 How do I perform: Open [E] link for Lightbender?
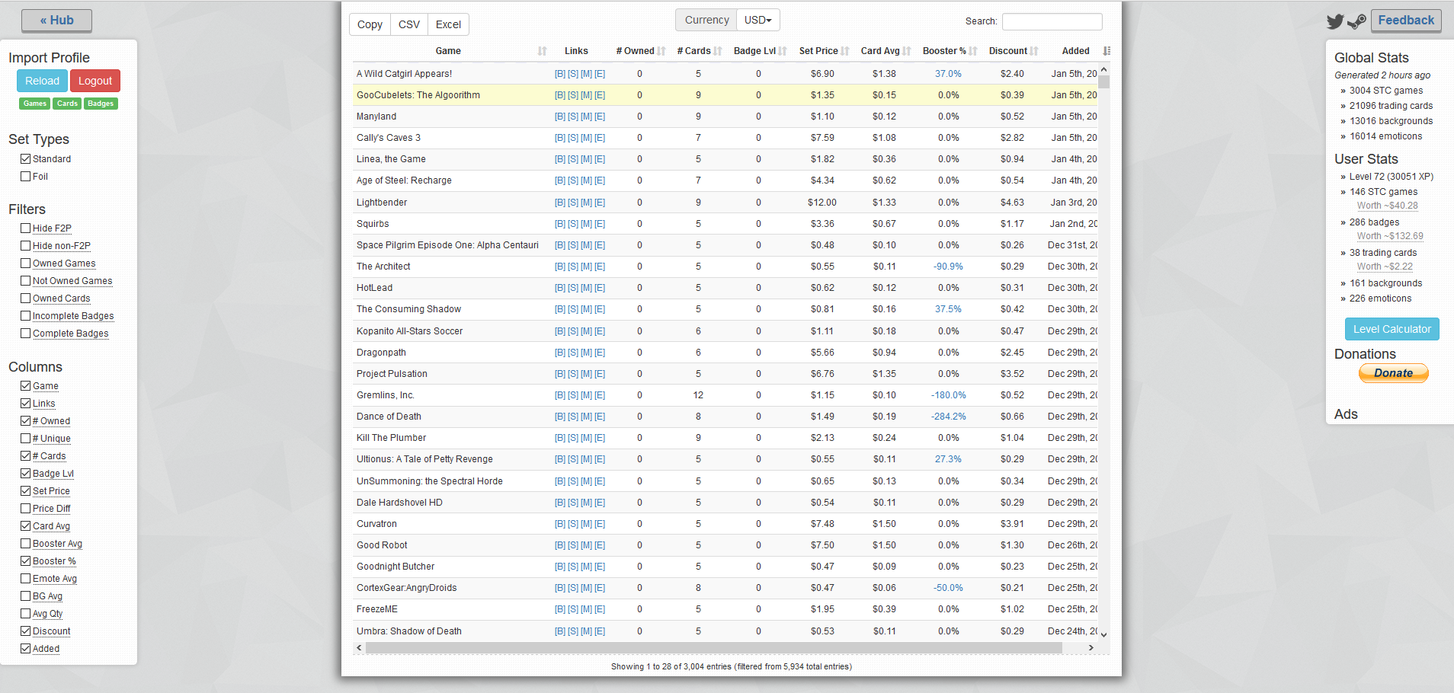point(600,203)
